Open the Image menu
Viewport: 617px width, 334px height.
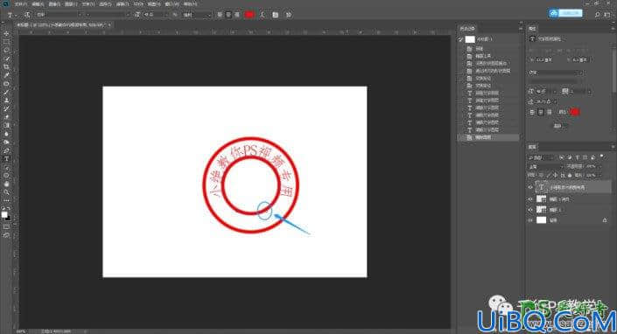pos(54,3)
